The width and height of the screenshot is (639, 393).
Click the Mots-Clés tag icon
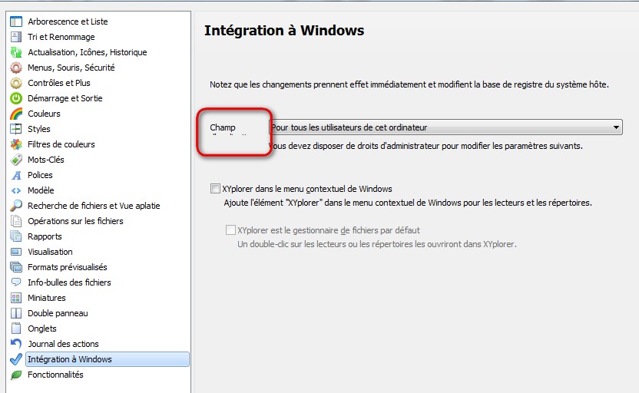[x=15, y=160]
